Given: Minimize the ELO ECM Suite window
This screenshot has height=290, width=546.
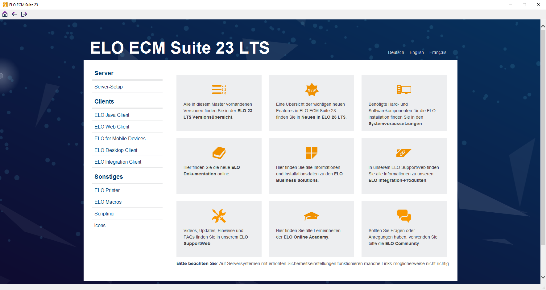Looking at the screenshot, I should tap(511, 5).
